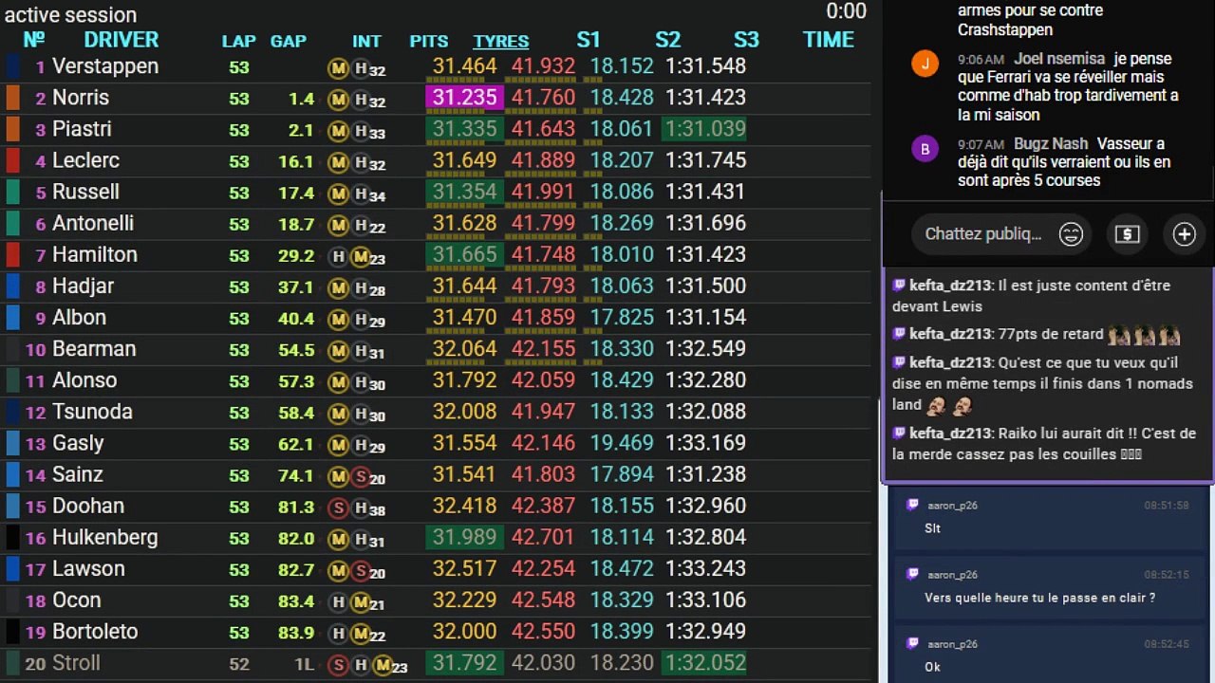Click the soft tyre icon in Doohan's row
The height and width of the screenshot is (683, 1215).
coord(338,507)
